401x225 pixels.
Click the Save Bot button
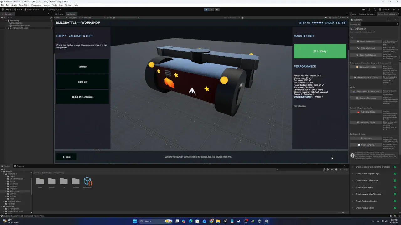(82, 82)
